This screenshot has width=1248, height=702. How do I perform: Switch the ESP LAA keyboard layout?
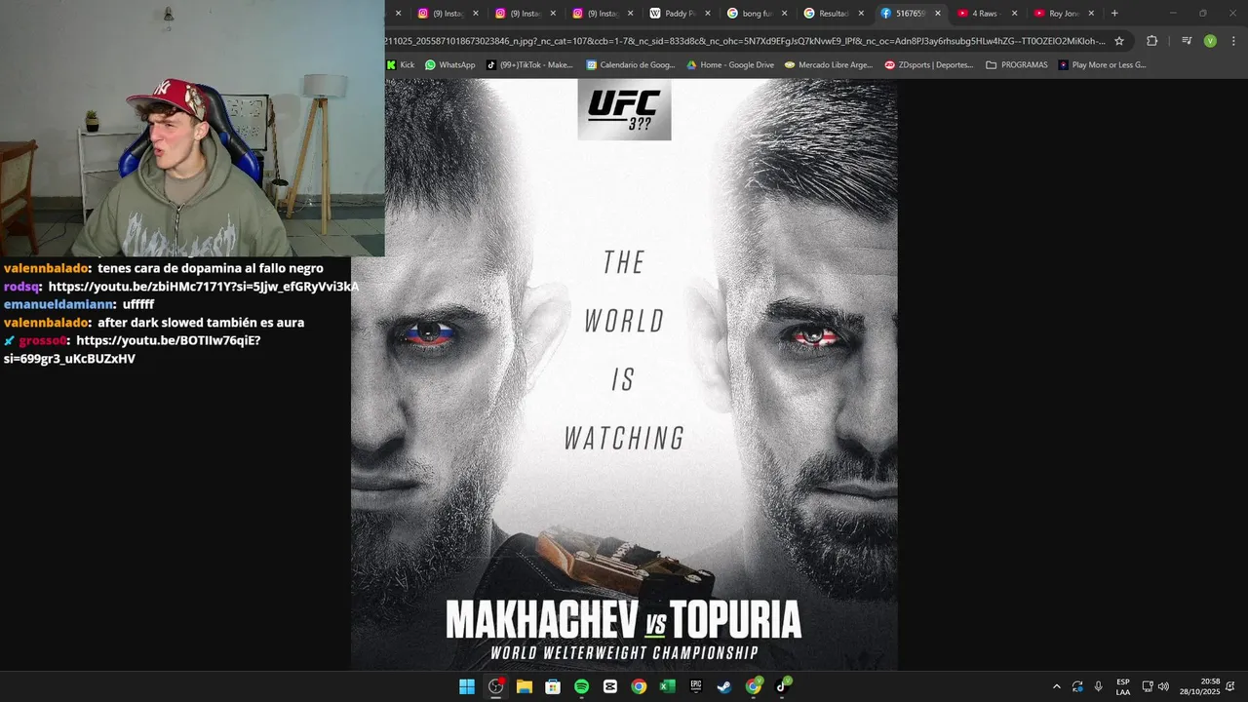coord(1123,686)
